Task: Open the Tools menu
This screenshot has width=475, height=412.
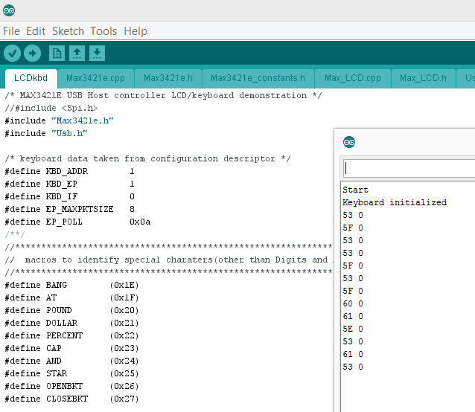Action: click(x=103, y=31)
